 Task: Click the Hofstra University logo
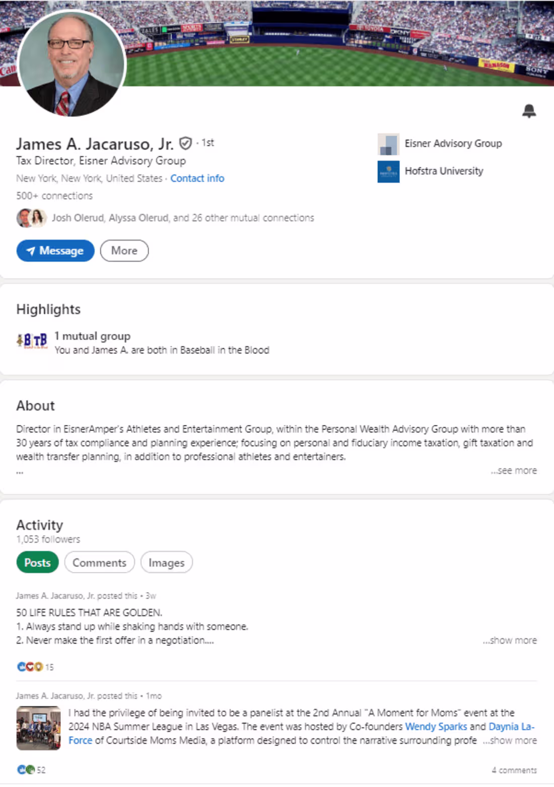[x=387, y=171]
